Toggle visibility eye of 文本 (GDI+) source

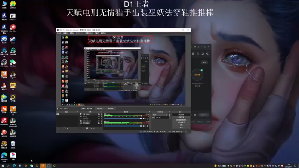99,114
